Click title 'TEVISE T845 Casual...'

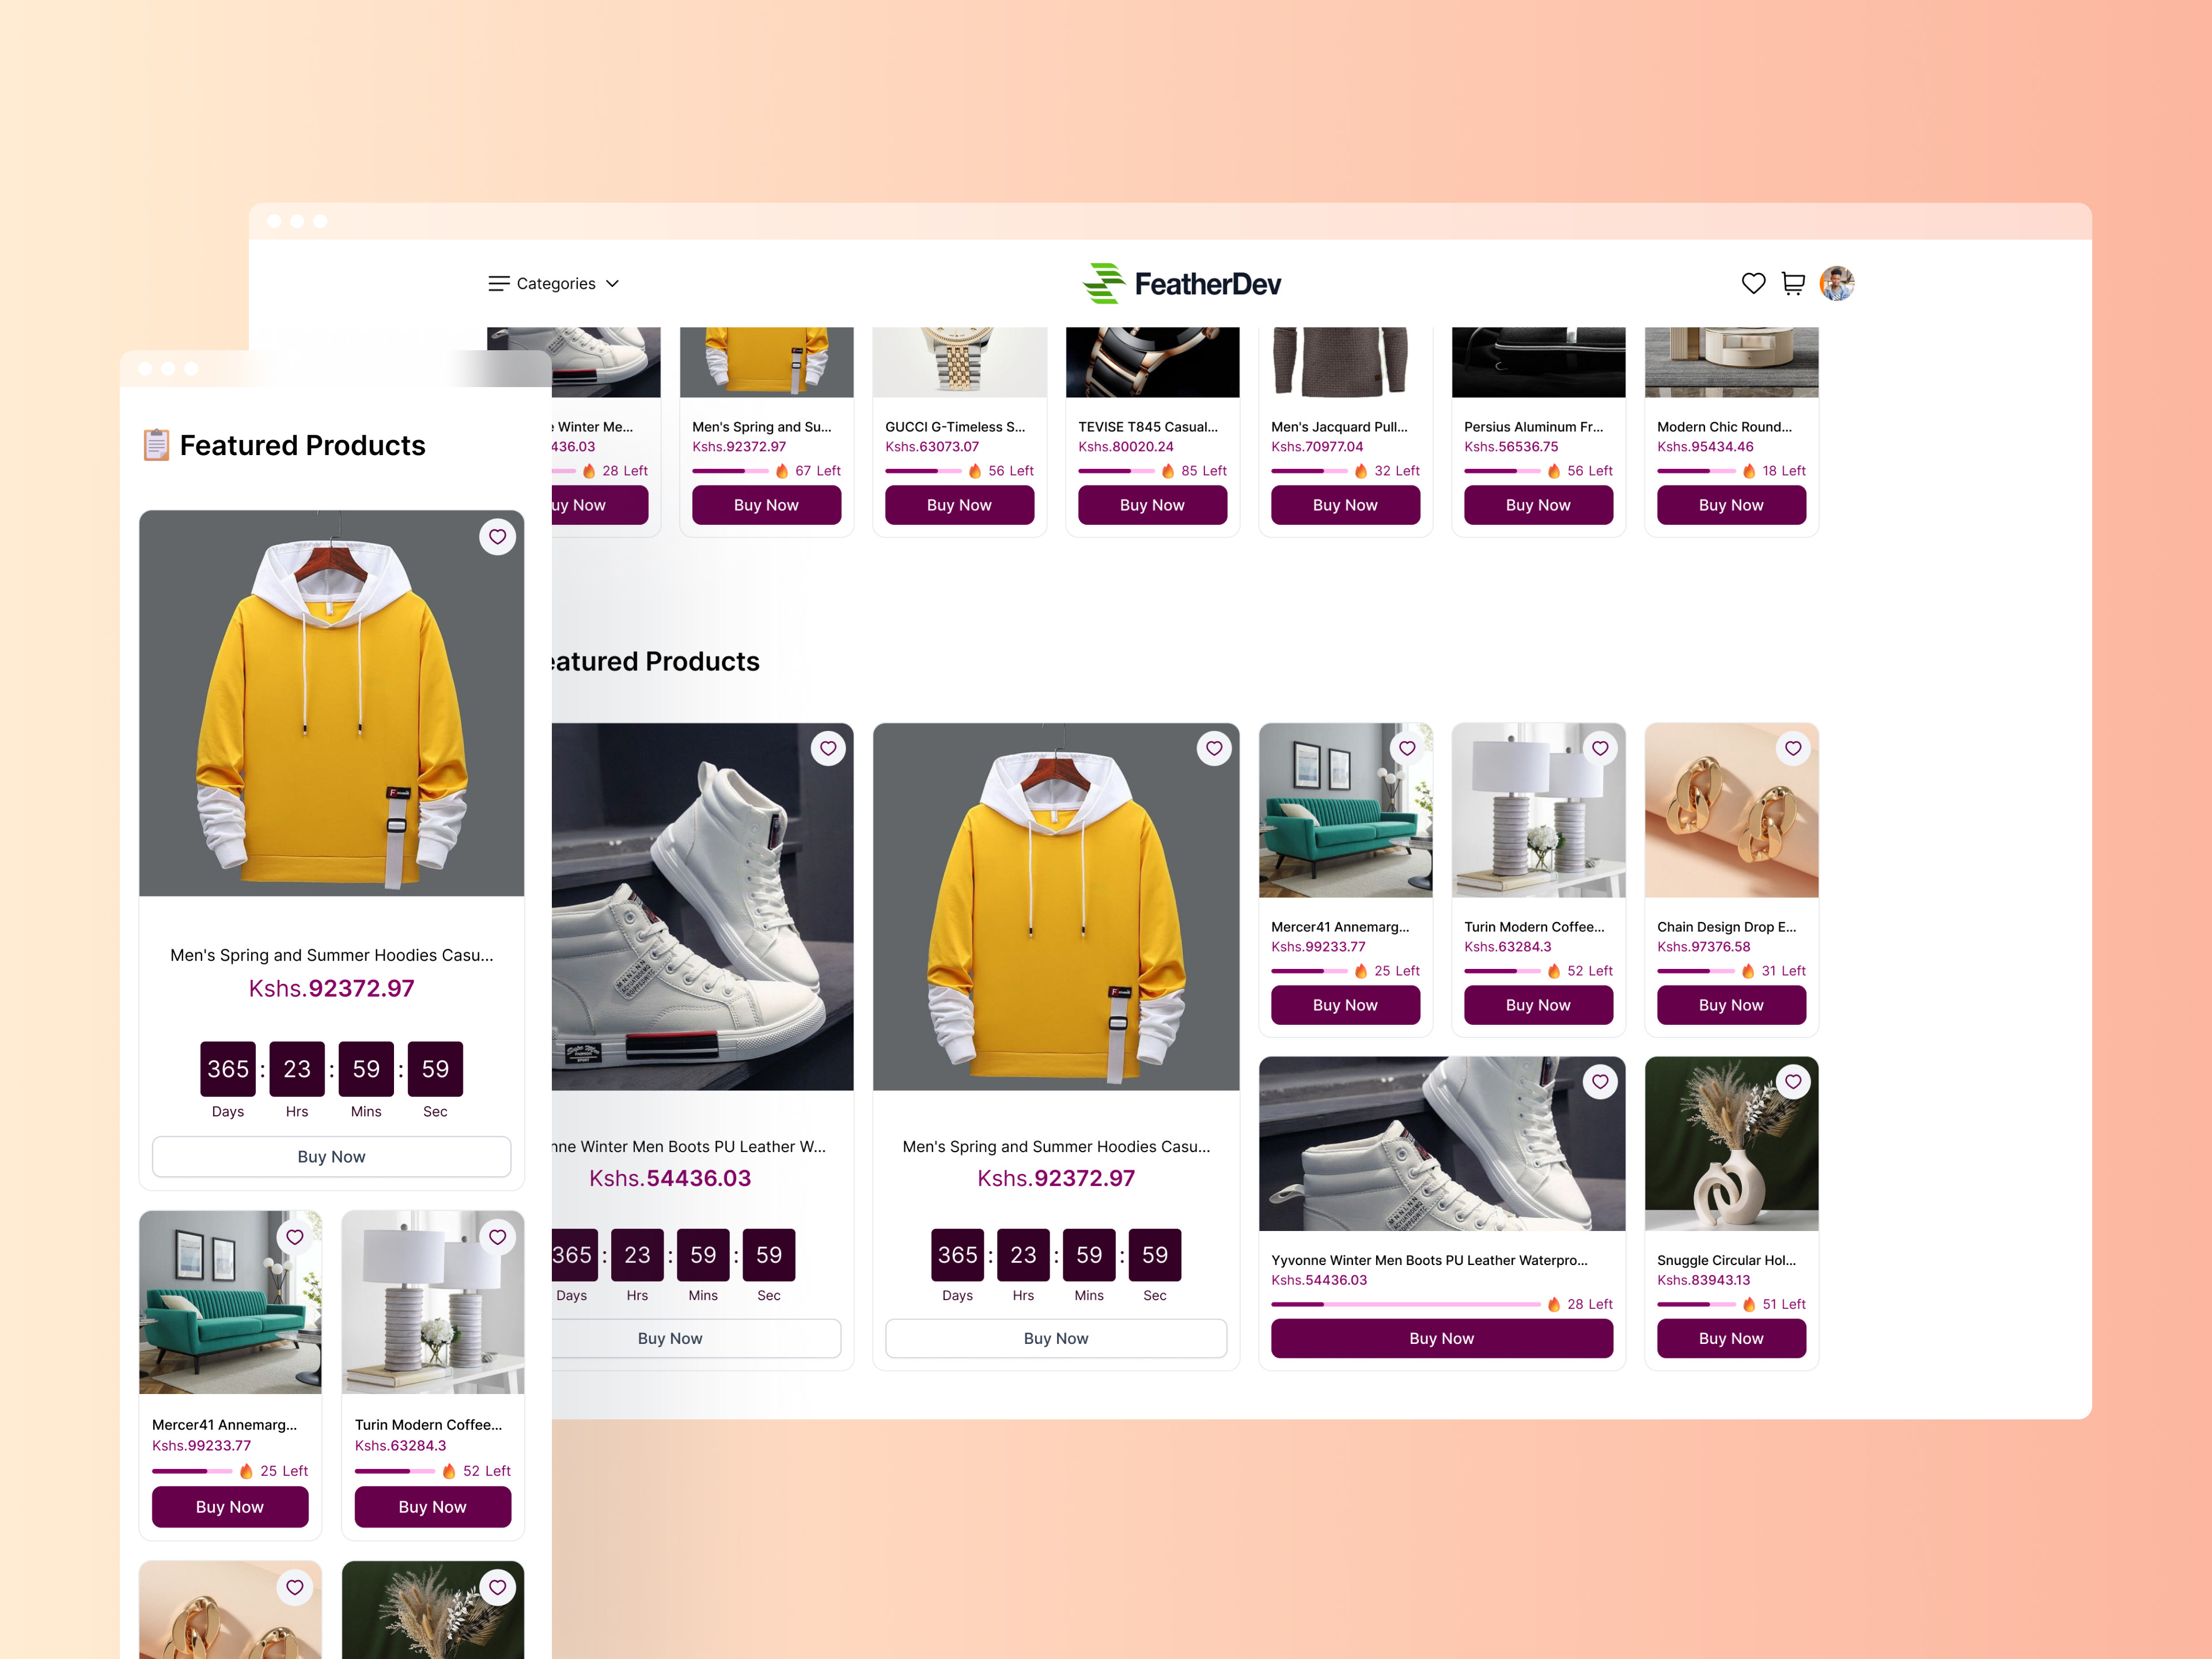point(1148,426)
